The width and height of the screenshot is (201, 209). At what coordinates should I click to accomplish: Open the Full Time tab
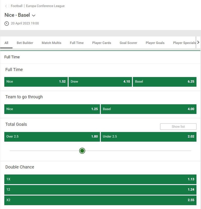[x=77, y=43]
